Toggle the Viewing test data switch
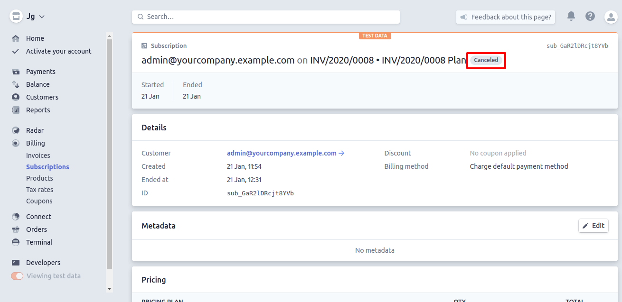The width and height of the screenshot is (622, 302). 17,276
